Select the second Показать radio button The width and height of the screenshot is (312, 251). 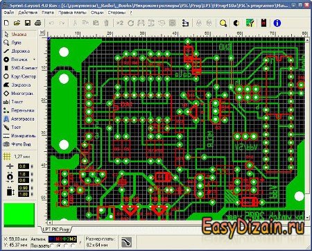coord(59,245)
